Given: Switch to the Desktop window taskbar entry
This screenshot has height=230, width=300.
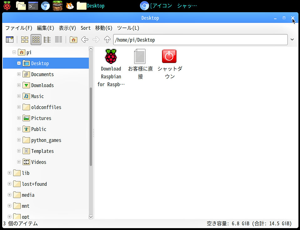Looking at the screenshot, I should (x=91, y=6).
